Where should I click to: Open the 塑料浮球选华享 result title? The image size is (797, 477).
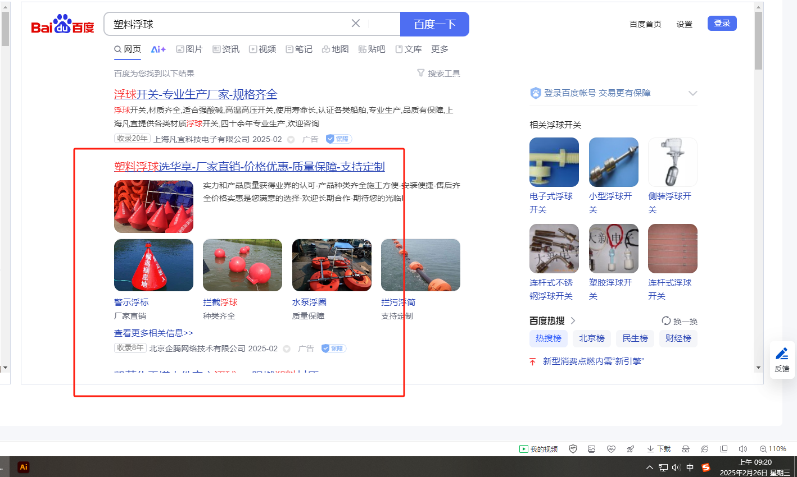click(250, 167)
